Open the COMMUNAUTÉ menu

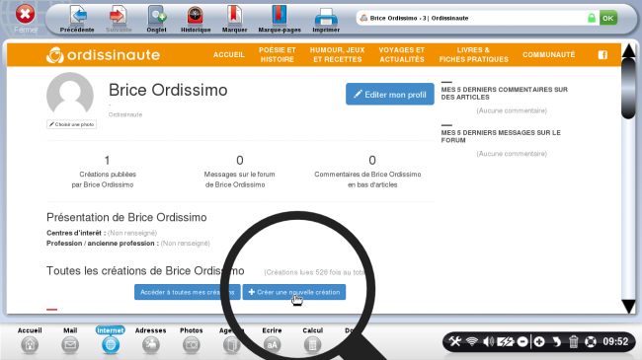point(548,55)
